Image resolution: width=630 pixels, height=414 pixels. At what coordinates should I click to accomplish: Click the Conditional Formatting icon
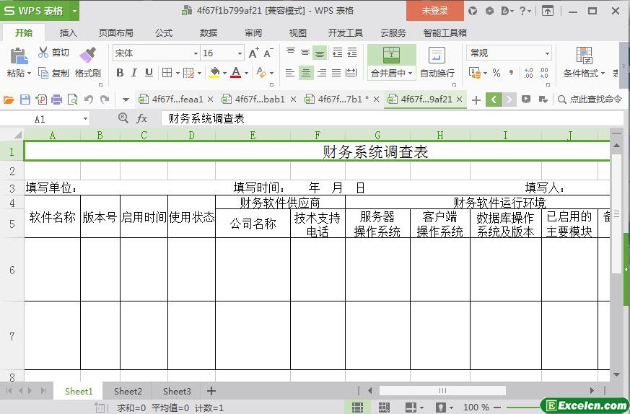pyautogui.click(x=584, y=56)
